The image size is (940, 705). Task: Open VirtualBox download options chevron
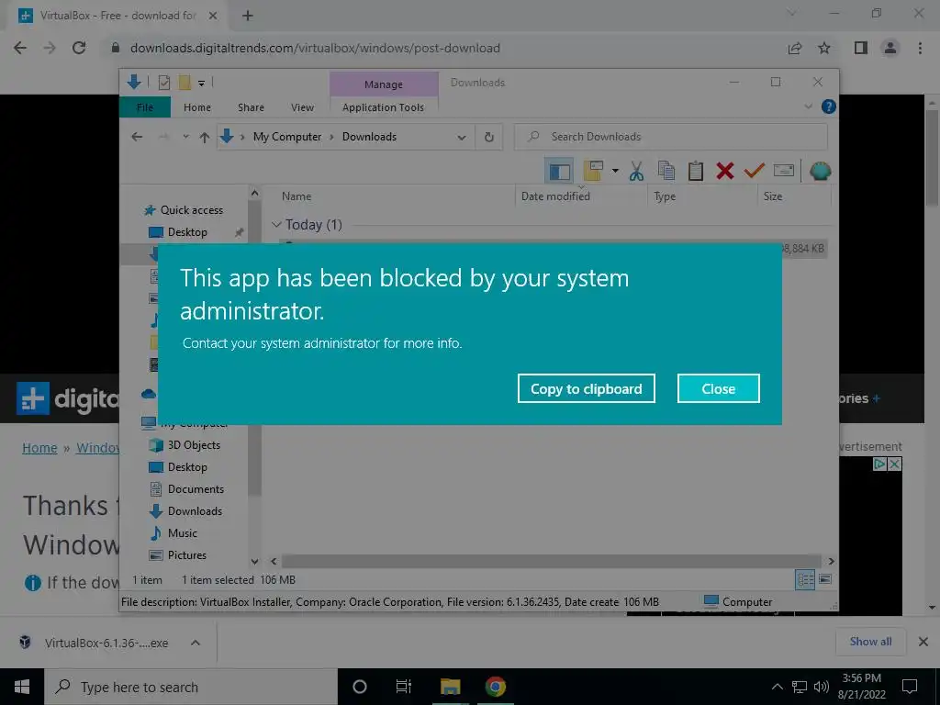click(196, 643)
